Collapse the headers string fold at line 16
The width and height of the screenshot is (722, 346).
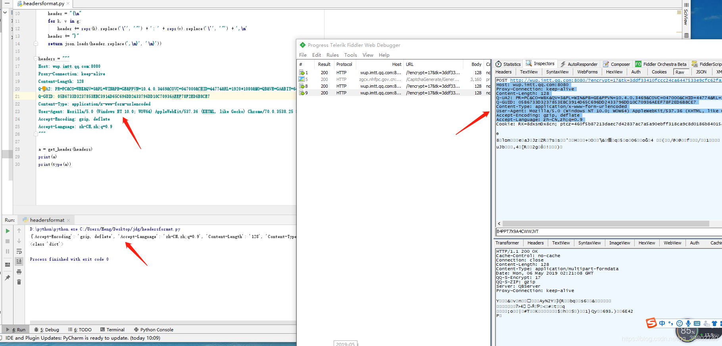pyautogui.click(x=36, y=59)
